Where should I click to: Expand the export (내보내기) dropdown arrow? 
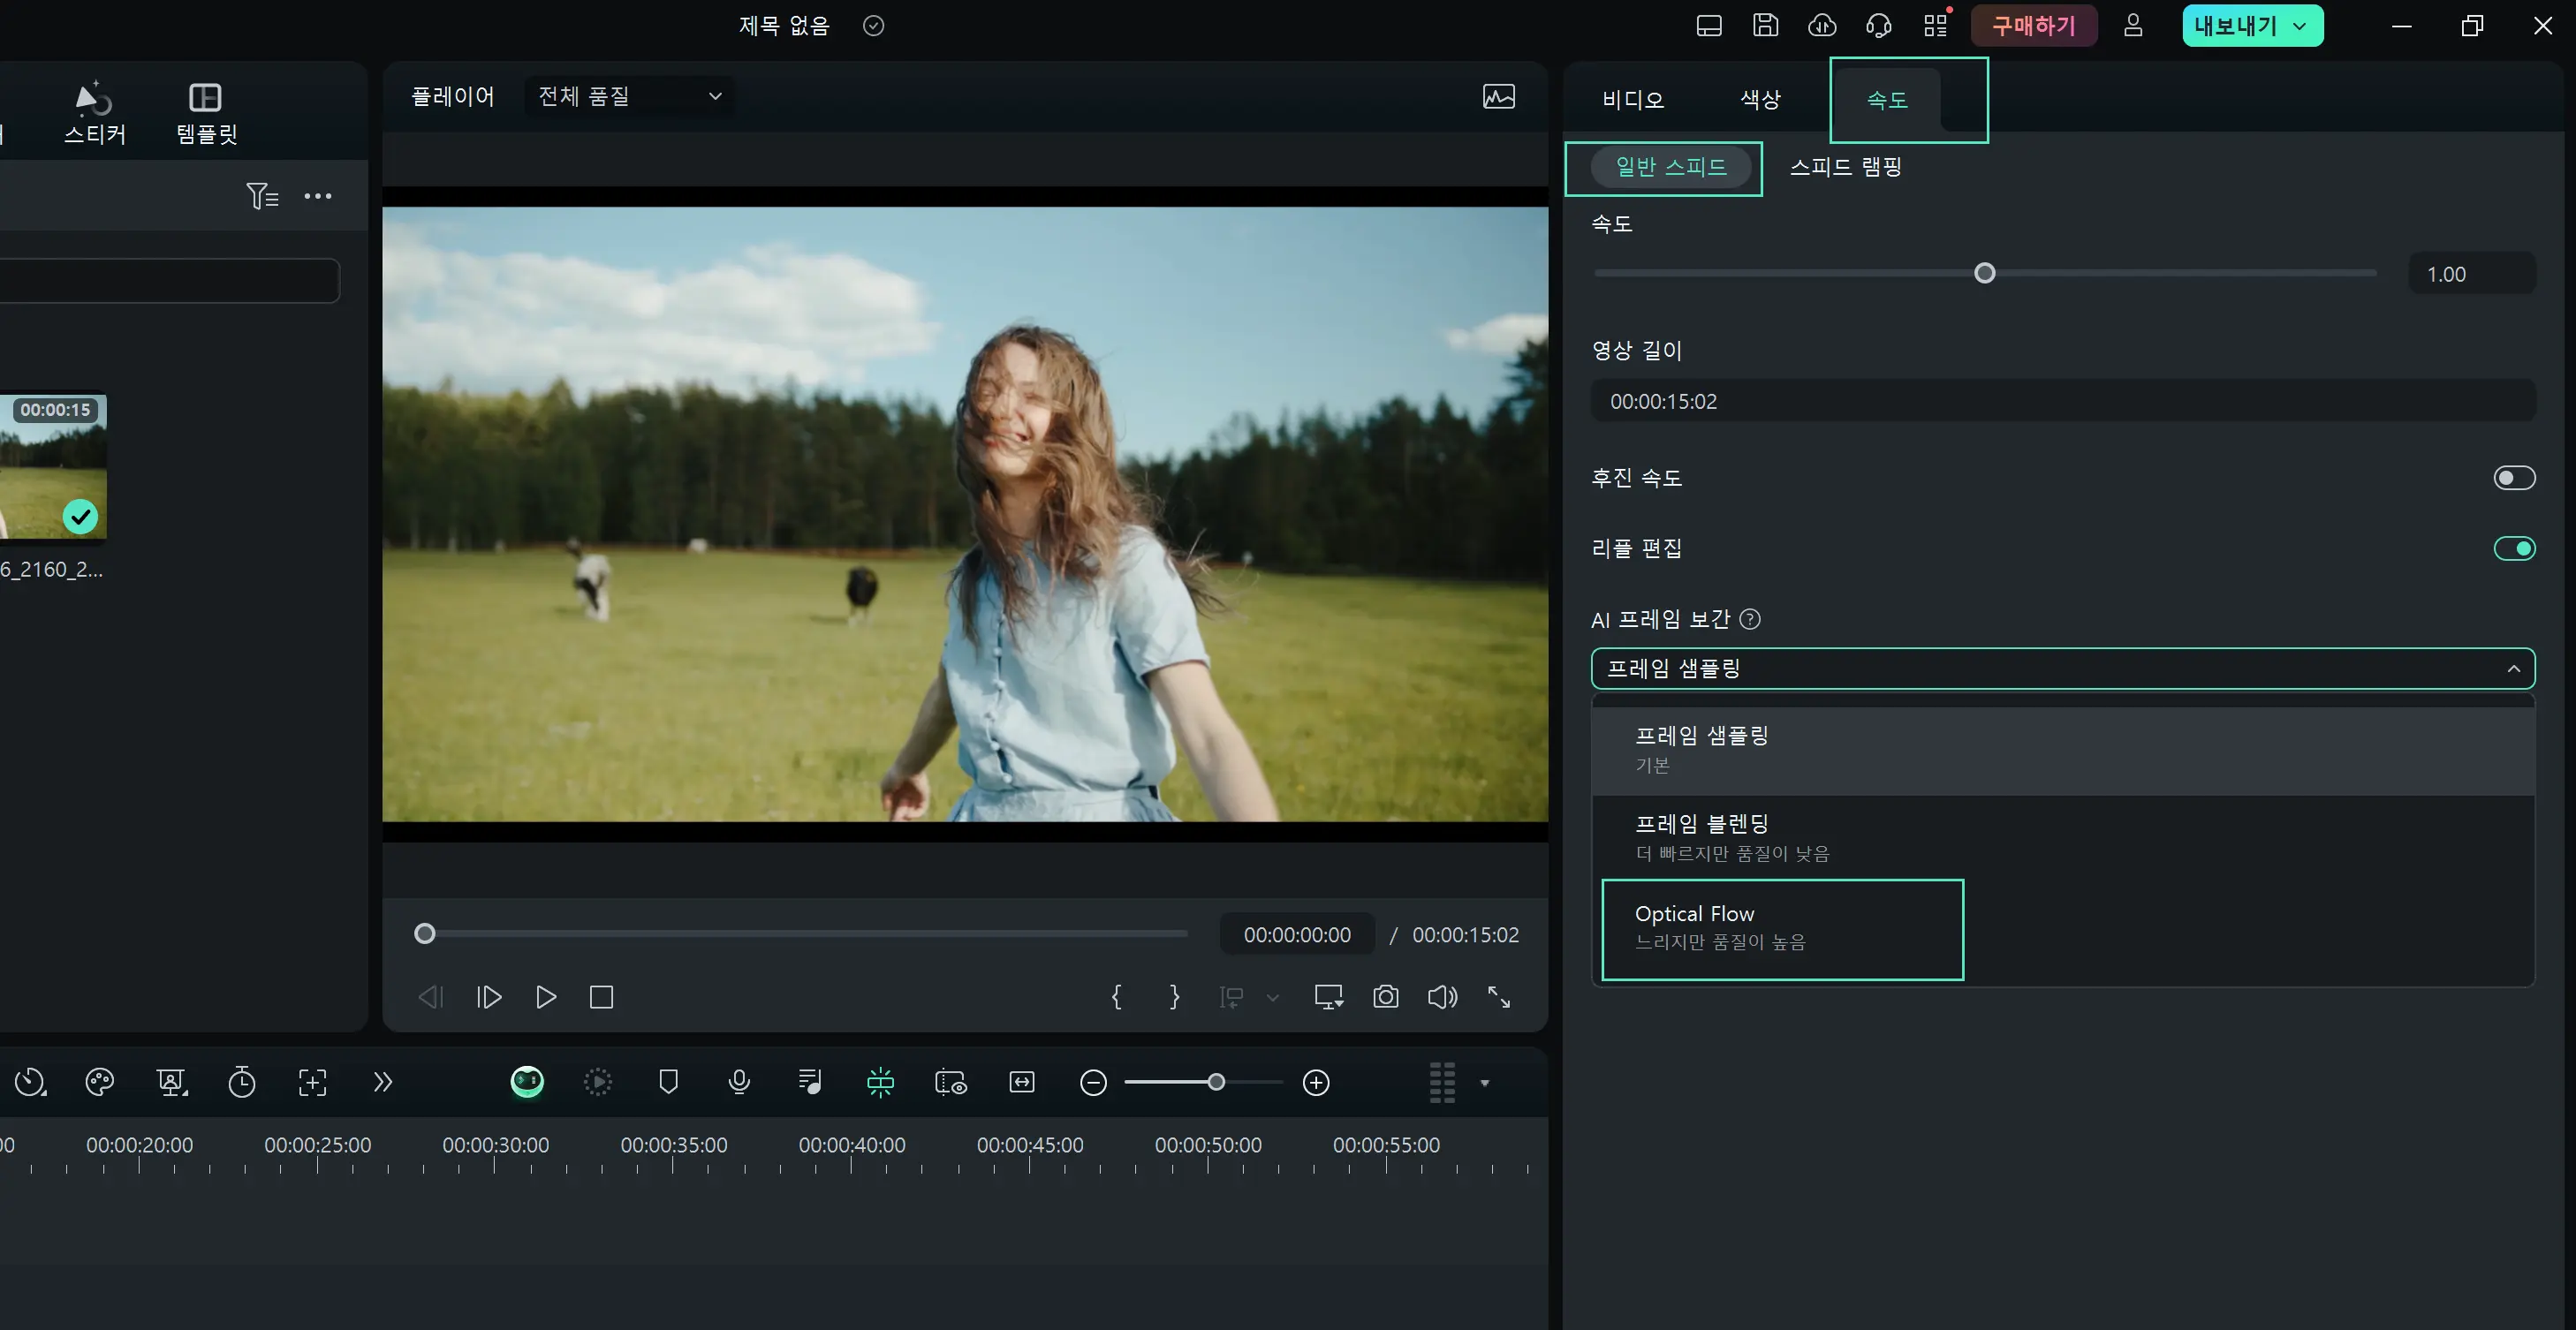(x=2299, y=26)
